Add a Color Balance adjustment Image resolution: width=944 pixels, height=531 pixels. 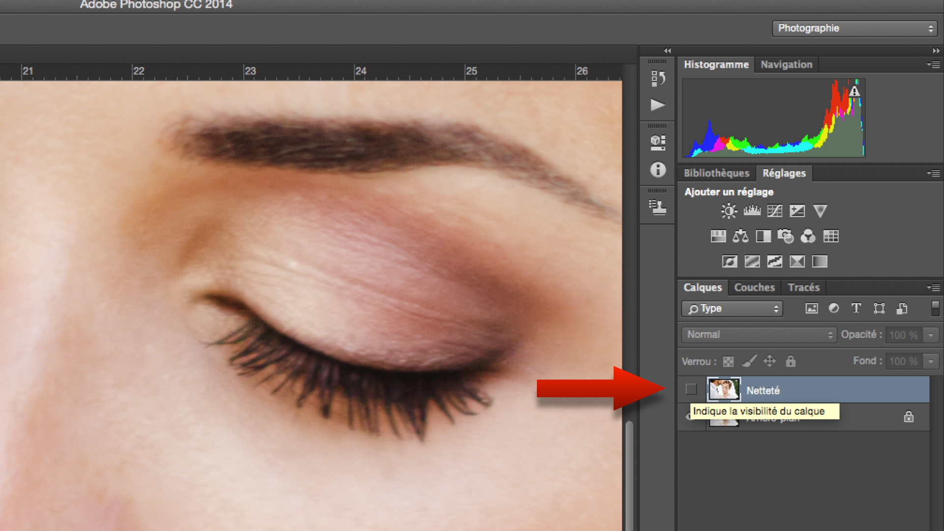[x=740, y=236]
